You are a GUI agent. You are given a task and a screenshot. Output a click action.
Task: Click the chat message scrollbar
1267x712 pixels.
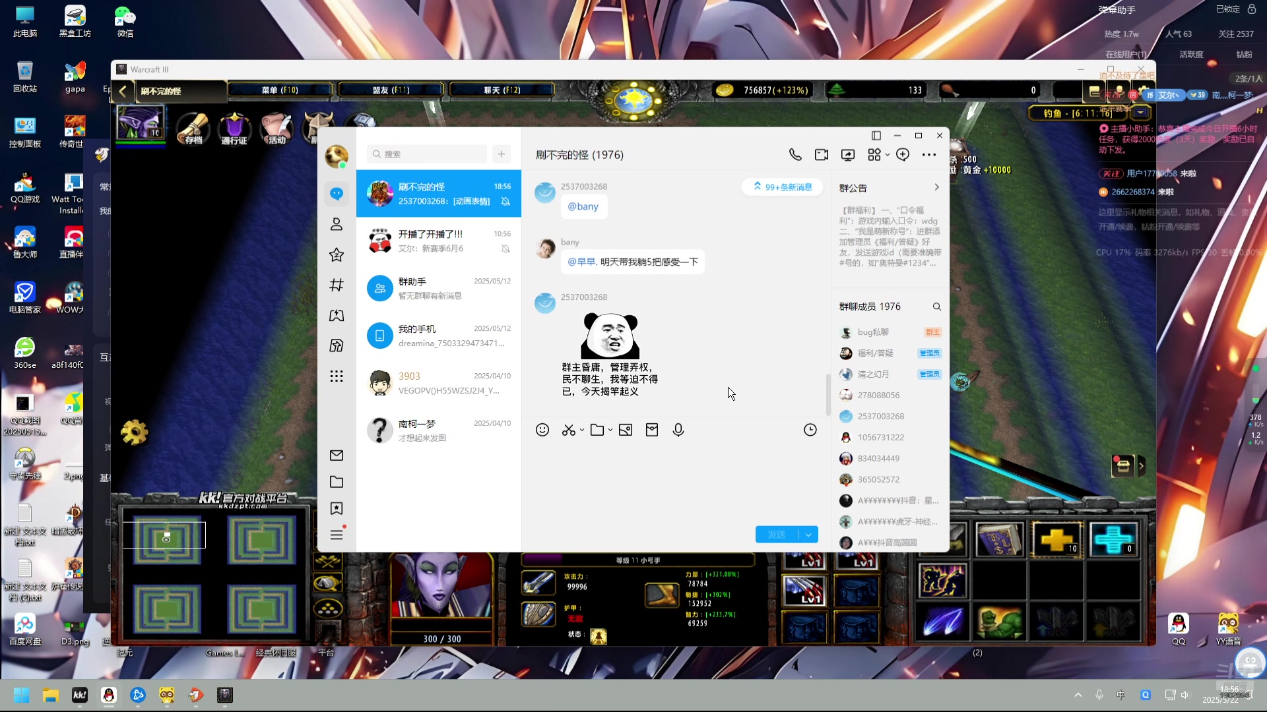[828, 394]
